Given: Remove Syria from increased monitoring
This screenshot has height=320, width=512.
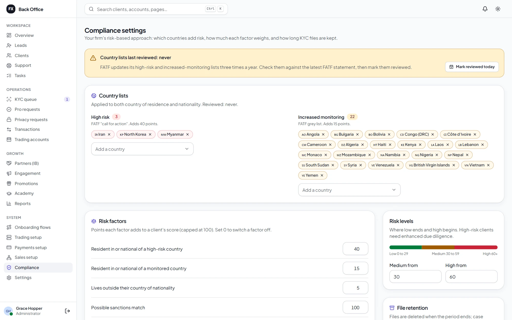Looking at the screenshot, I should pos(360,165).
